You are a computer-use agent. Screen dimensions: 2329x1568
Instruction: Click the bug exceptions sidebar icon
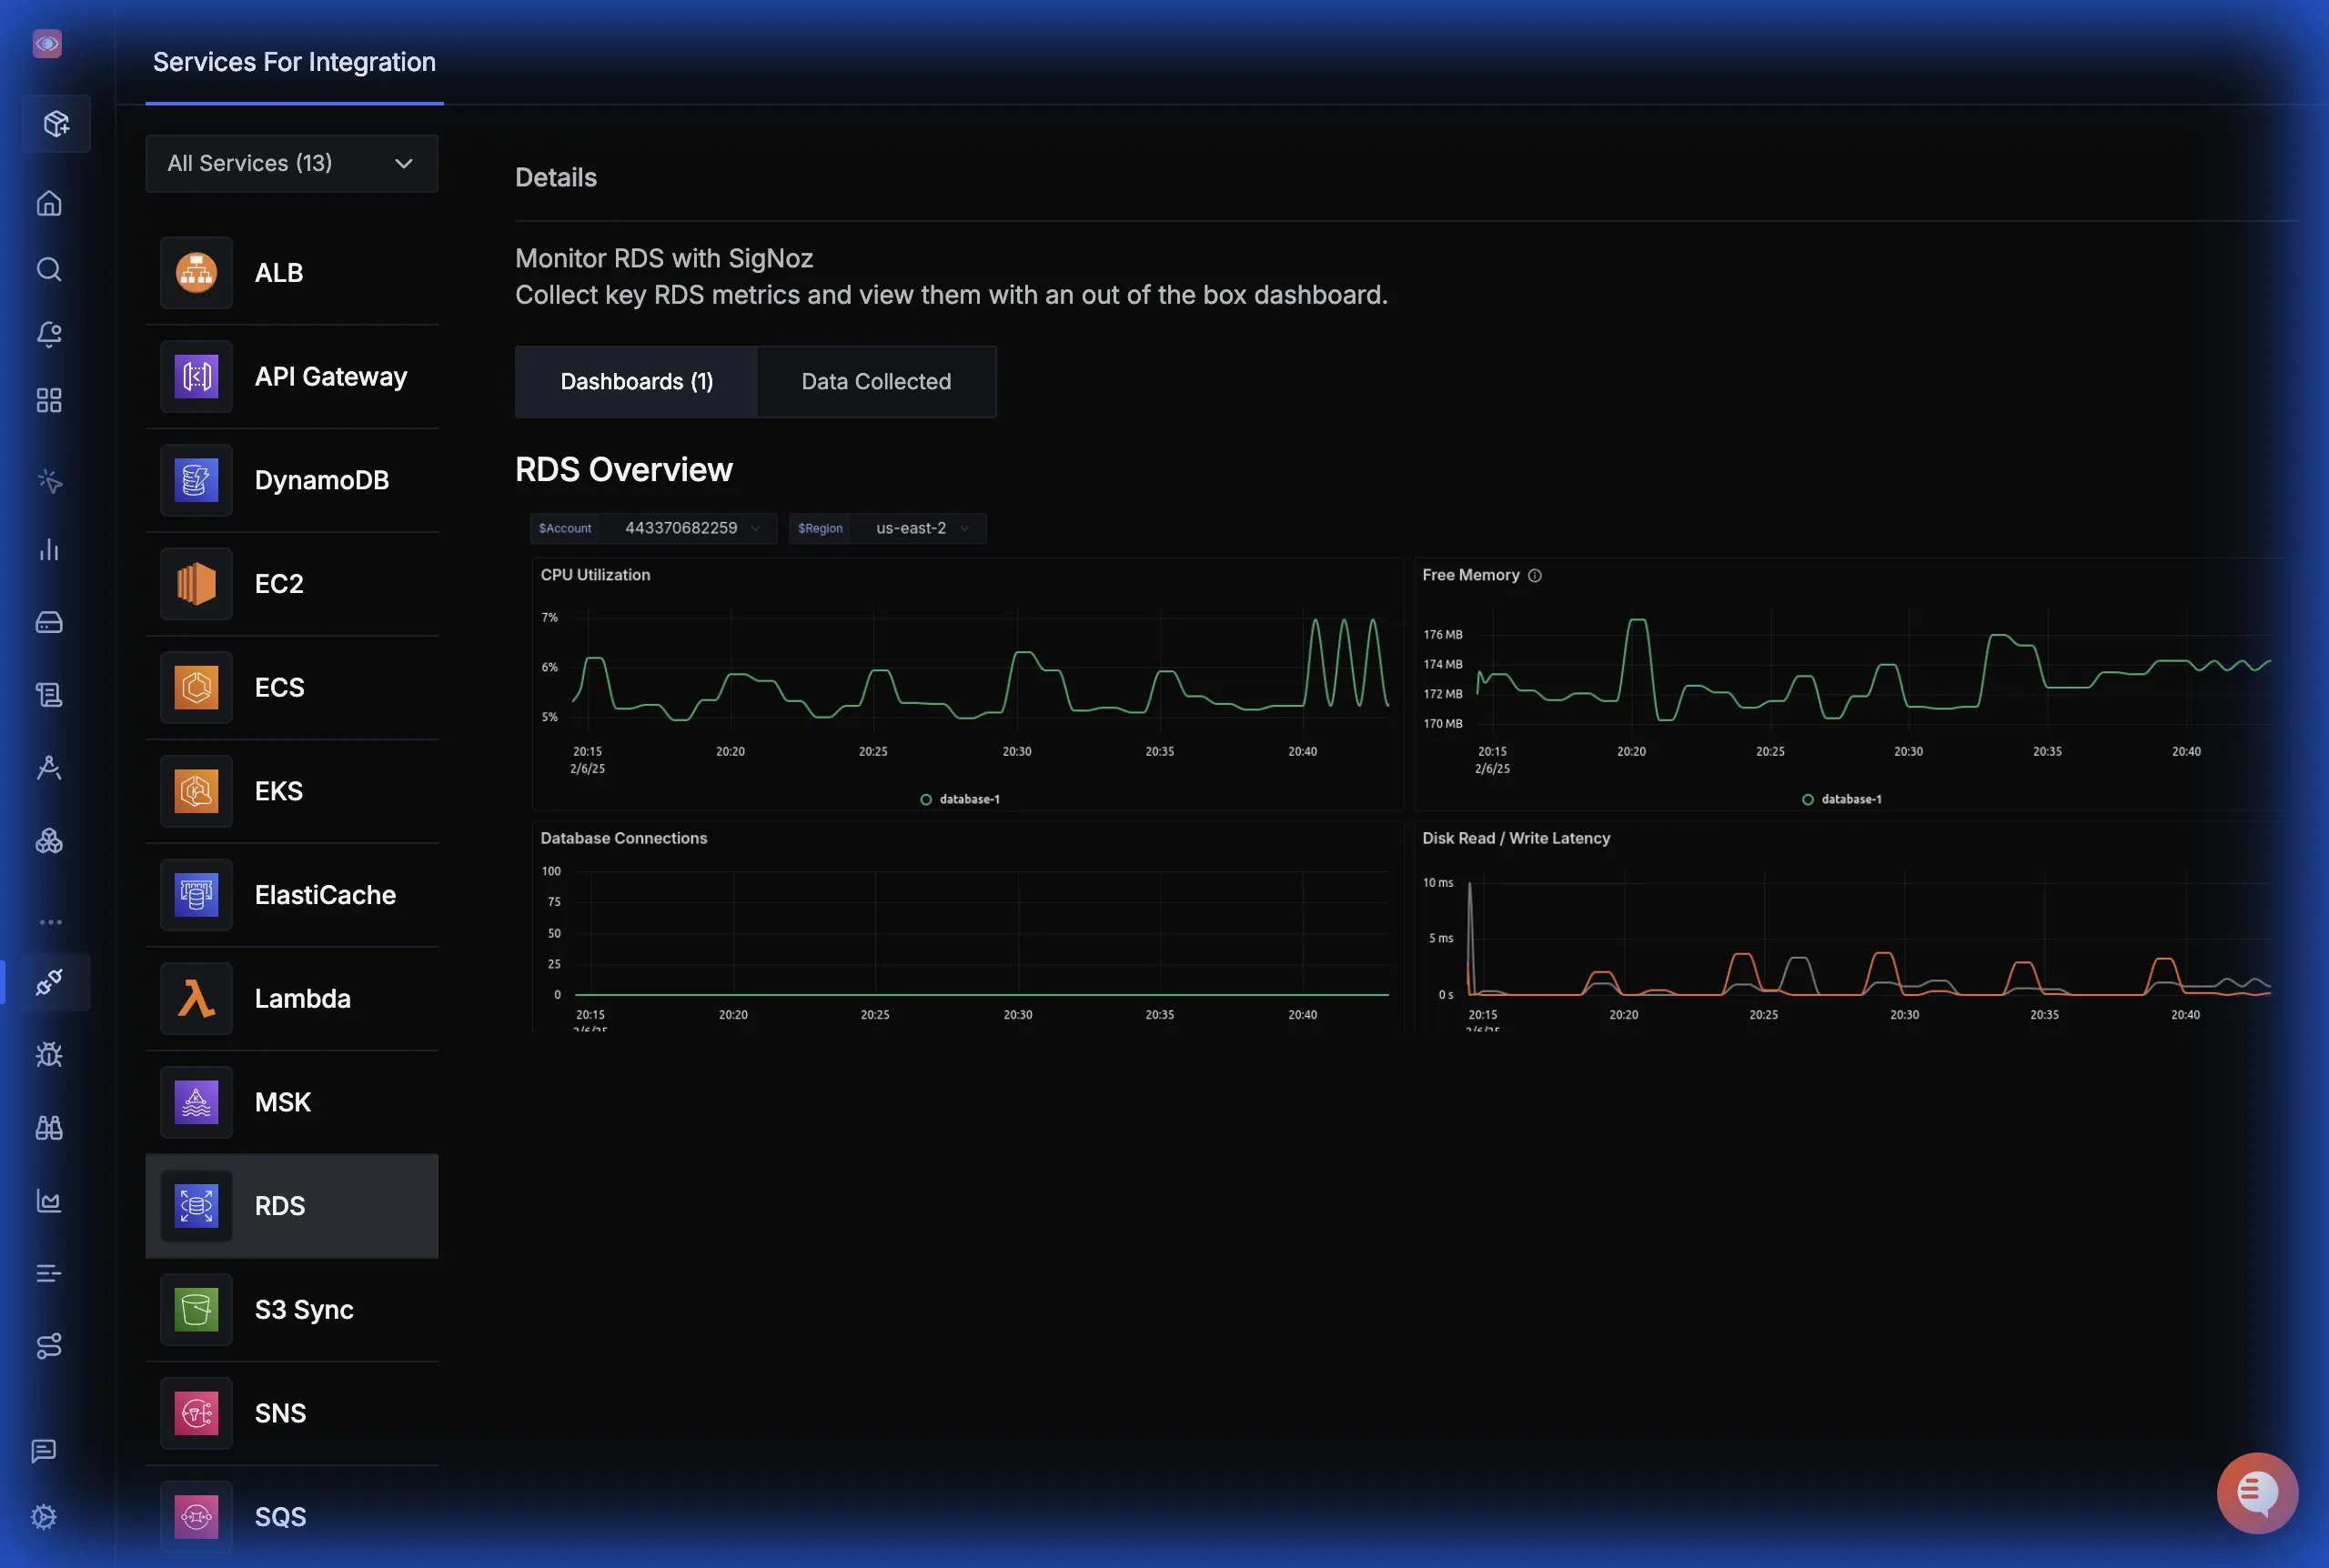click(x=49, y=1055)
